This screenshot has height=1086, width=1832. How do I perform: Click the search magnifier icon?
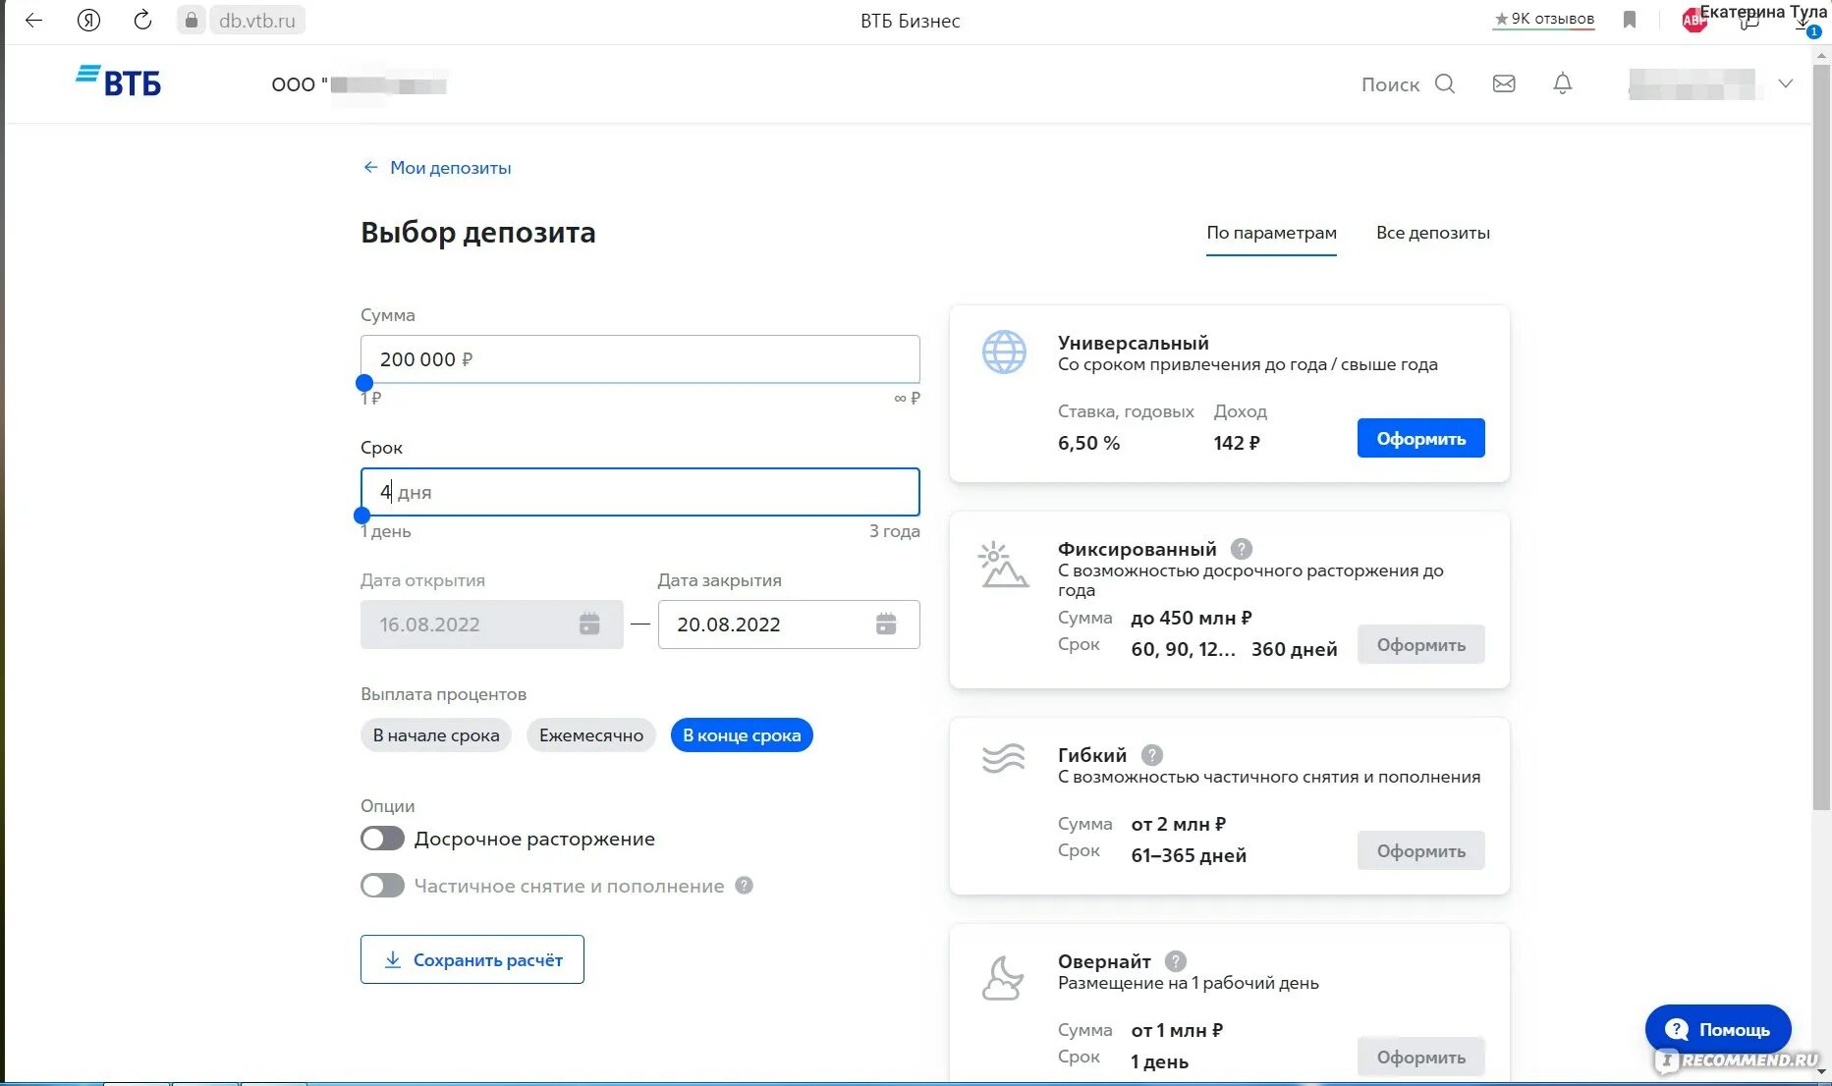point(1445,83)
